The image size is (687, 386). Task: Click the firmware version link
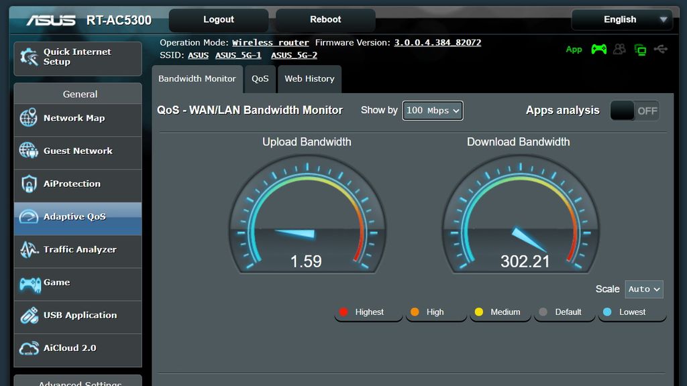436,42
